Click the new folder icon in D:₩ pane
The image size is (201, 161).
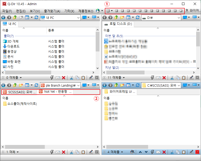pyautogui.click(x=122, y=17)
